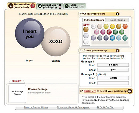Viewport: 139px width, 113px height.
Task: Switch to the Color Blends tab
Action: tap(117, 20)
